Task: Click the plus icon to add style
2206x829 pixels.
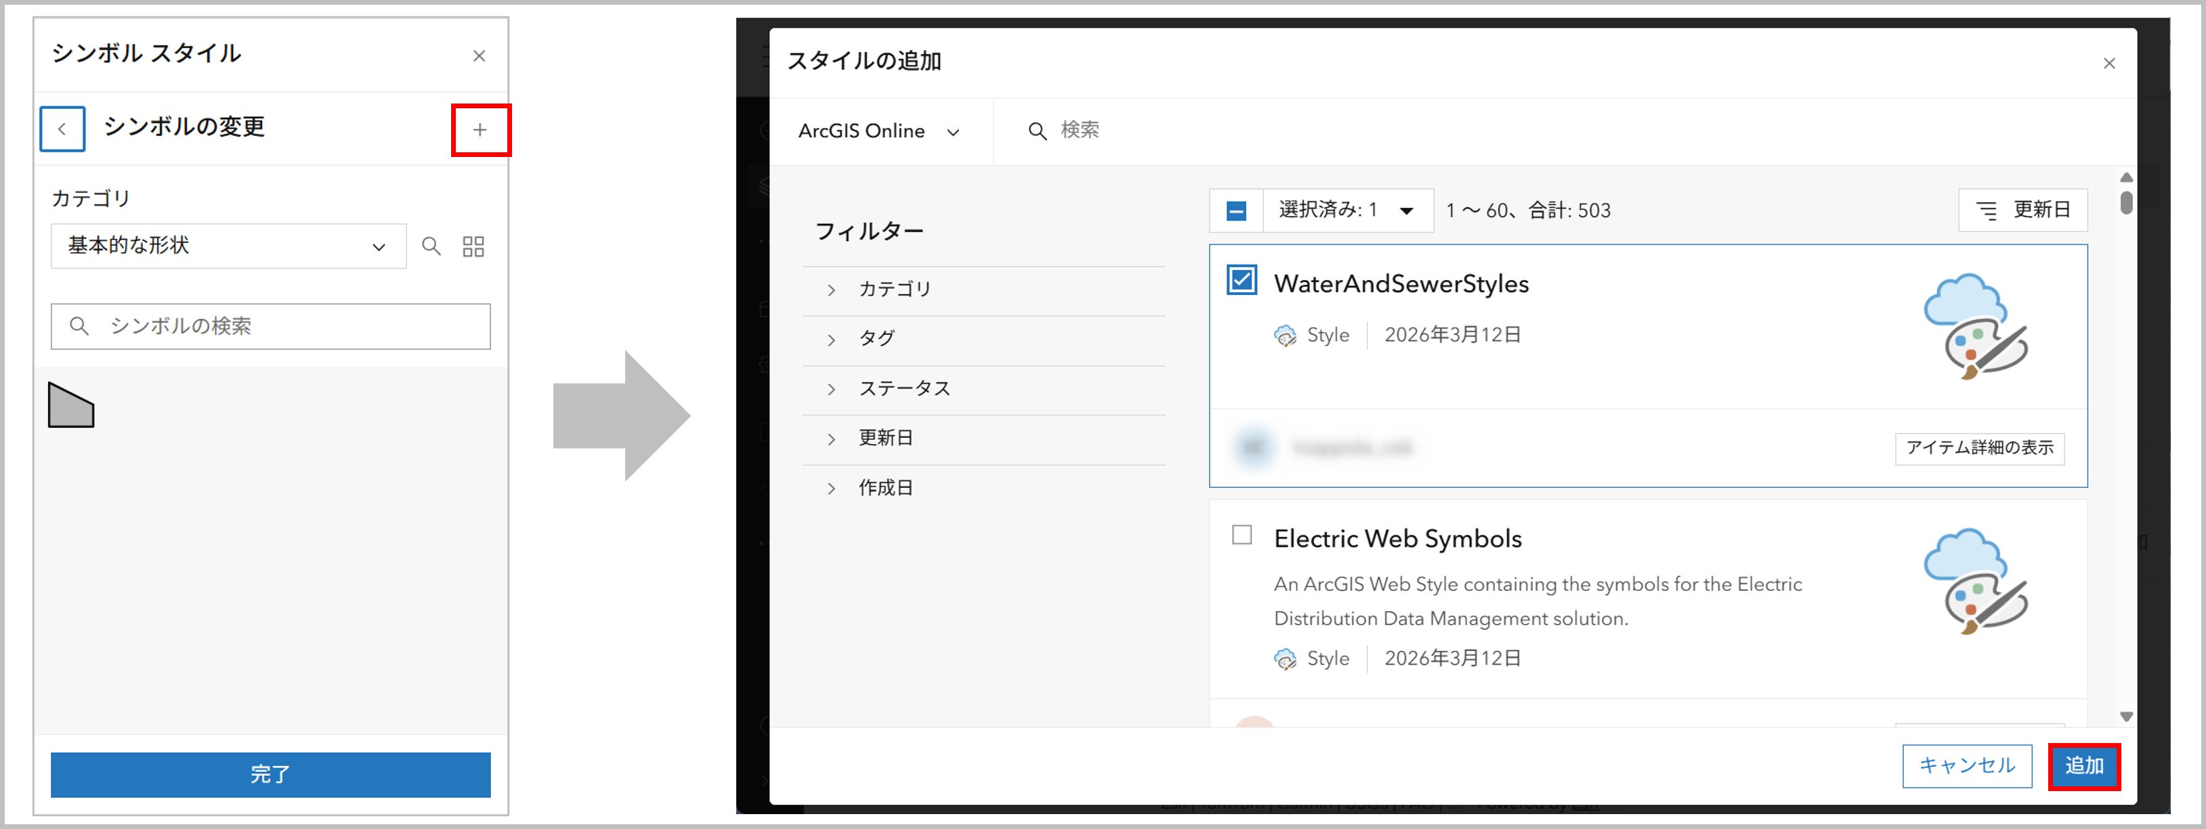Action: (x=480, y=130)
